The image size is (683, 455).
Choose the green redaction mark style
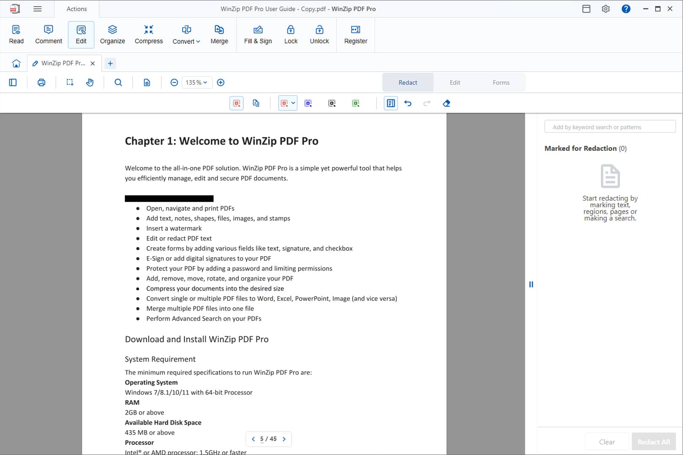pyautogui.click(x=355, y=103)
